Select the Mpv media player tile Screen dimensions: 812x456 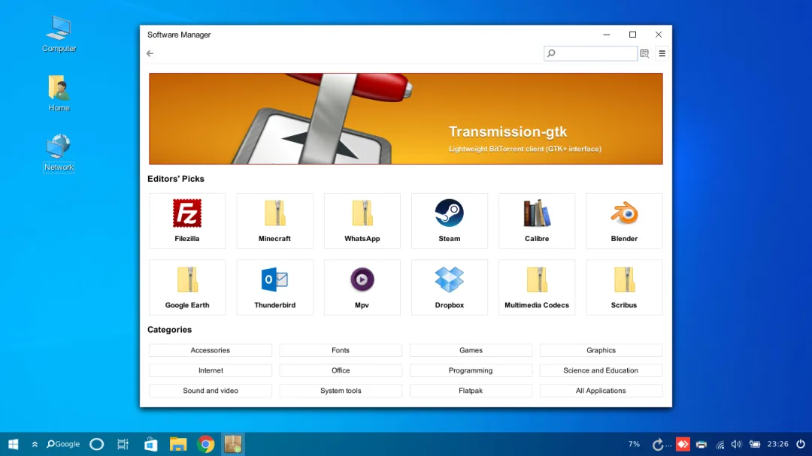362,287
